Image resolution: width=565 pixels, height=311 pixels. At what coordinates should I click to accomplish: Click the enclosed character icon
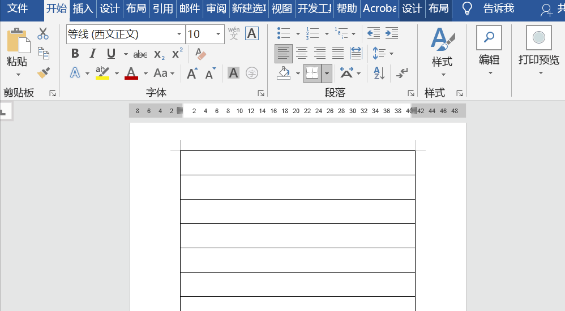pos(251,73)
